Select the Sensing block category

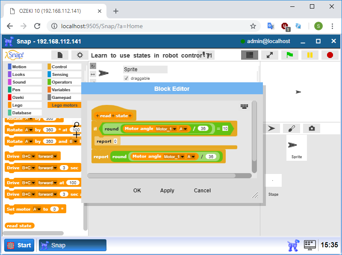65,74
